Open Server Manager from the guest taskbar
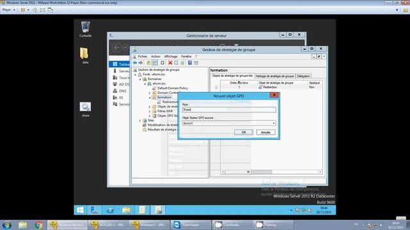Viewport: 410px width, 230px height. (x=94, y=210)
